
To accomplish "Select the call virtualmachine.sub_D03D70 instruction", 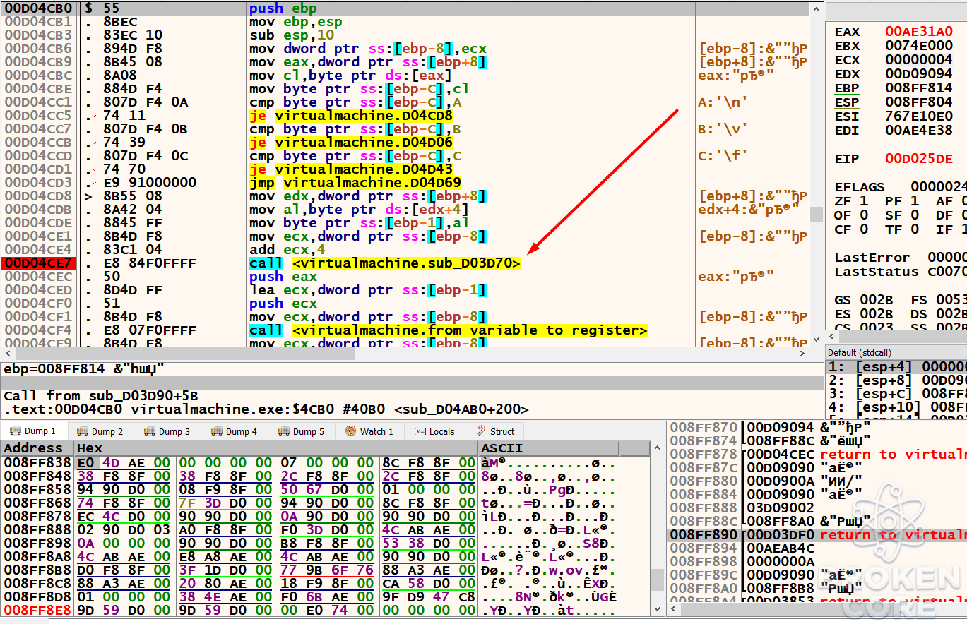I will pos(385,263).
